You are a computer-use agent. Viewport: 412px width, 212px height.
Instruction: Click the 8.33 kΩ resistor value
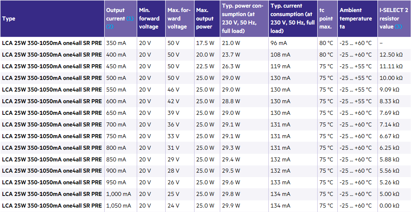coord(390,101)
